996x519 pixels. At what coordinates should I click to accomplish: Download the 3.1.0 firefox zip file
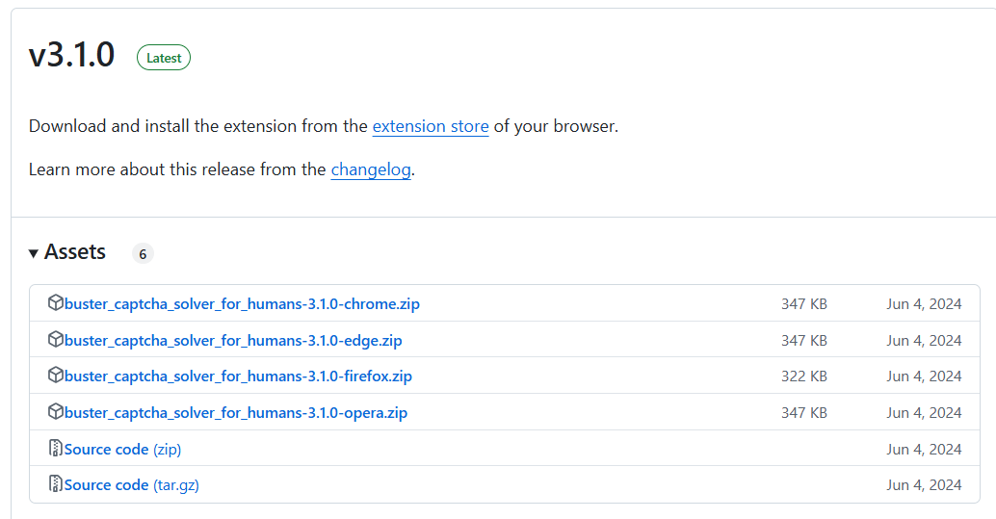pyautogui.click(x=238, y=376)
